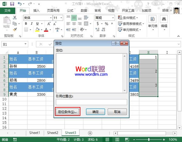The width and height of the screenshot is (182, 142).
Task: Click the 定位条件(S)... button
Action: click(67, 112)
